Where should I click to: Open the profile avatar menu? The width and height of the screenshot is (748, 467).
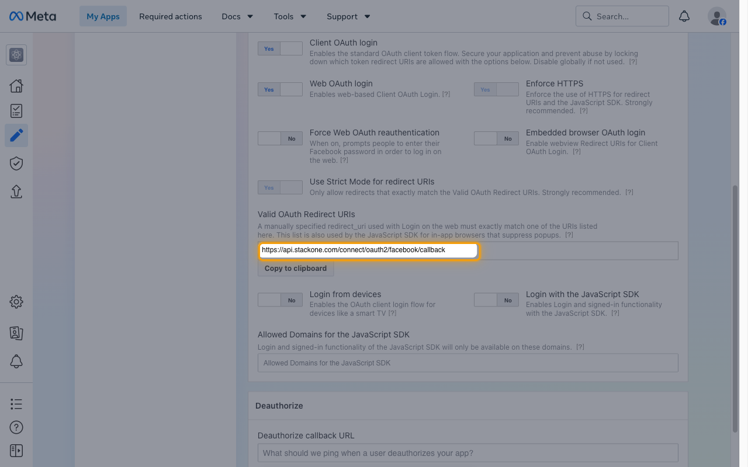[717, 16]
